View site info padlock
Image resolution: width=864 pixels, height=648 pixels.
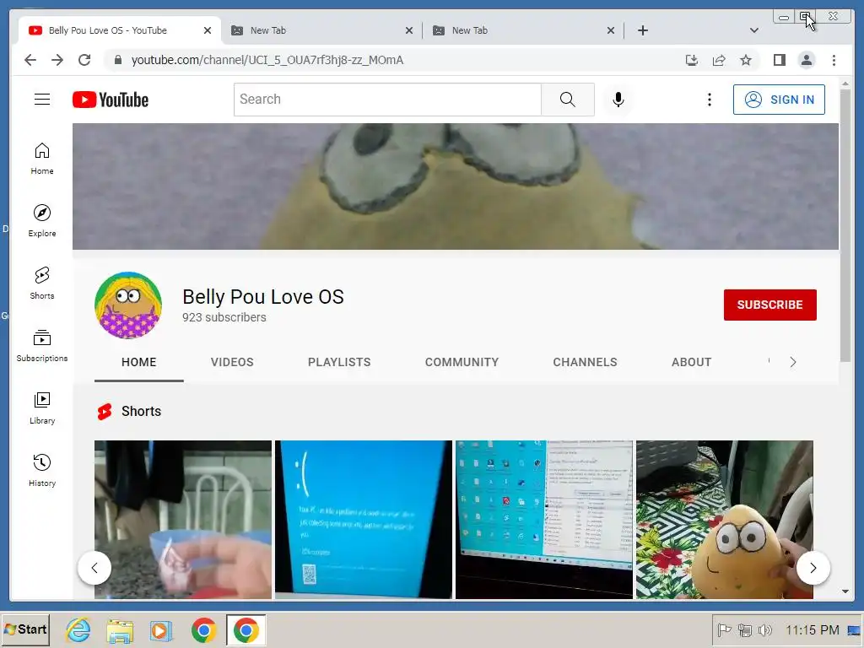117,60
